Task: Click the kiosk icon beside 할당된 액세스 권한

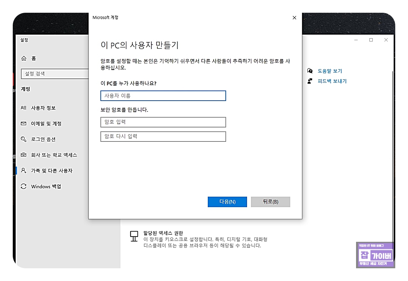Action: point(134,236)
